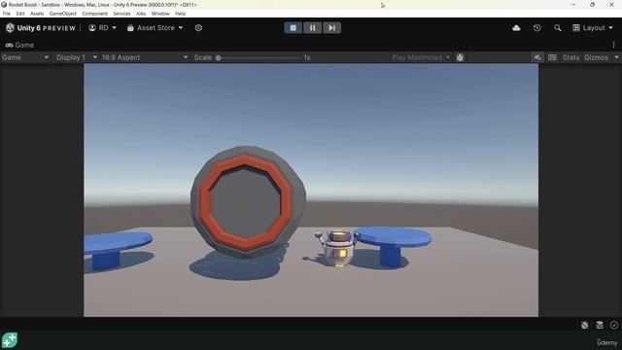Click the Unity 6 Preview logo
Viewport: 622px width, 350px height.
pyautogui.click(x=41, y=28)
